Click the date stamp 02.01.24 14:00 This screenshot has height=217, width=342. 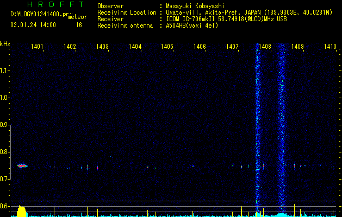click(x=33, y=25)
